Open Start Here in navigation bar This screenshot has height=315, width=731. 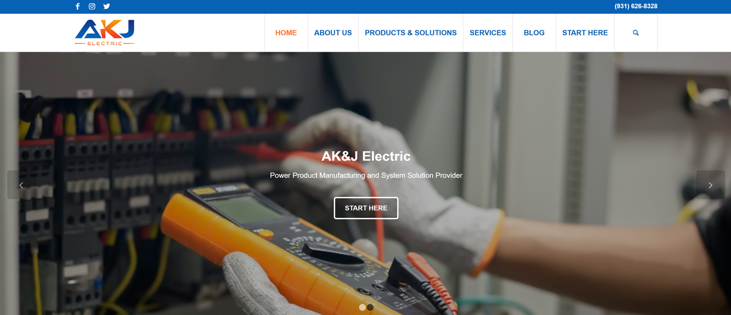(x=585, y=33)
